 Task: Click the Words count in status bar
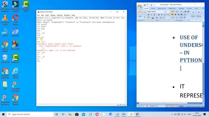pos(141,106)
